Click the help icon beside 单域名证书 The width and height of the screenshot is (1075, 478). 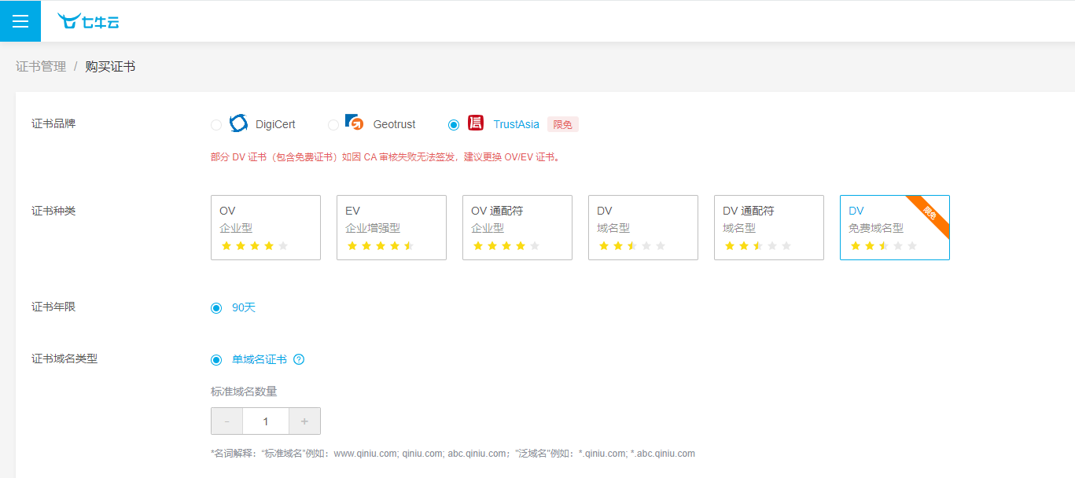[299, 359]
